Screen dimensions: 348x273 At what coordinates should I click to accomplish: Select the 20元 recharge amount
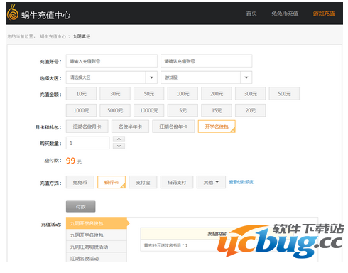tap(251, 110)
